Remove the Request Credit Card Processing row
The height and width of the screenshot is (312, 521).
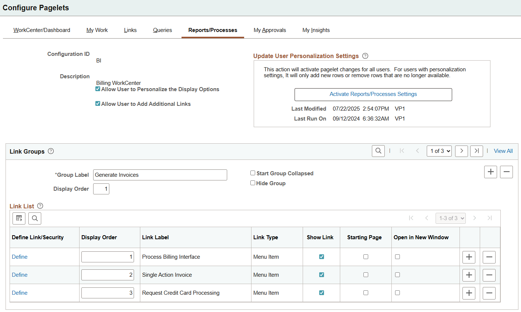[489, 293]
